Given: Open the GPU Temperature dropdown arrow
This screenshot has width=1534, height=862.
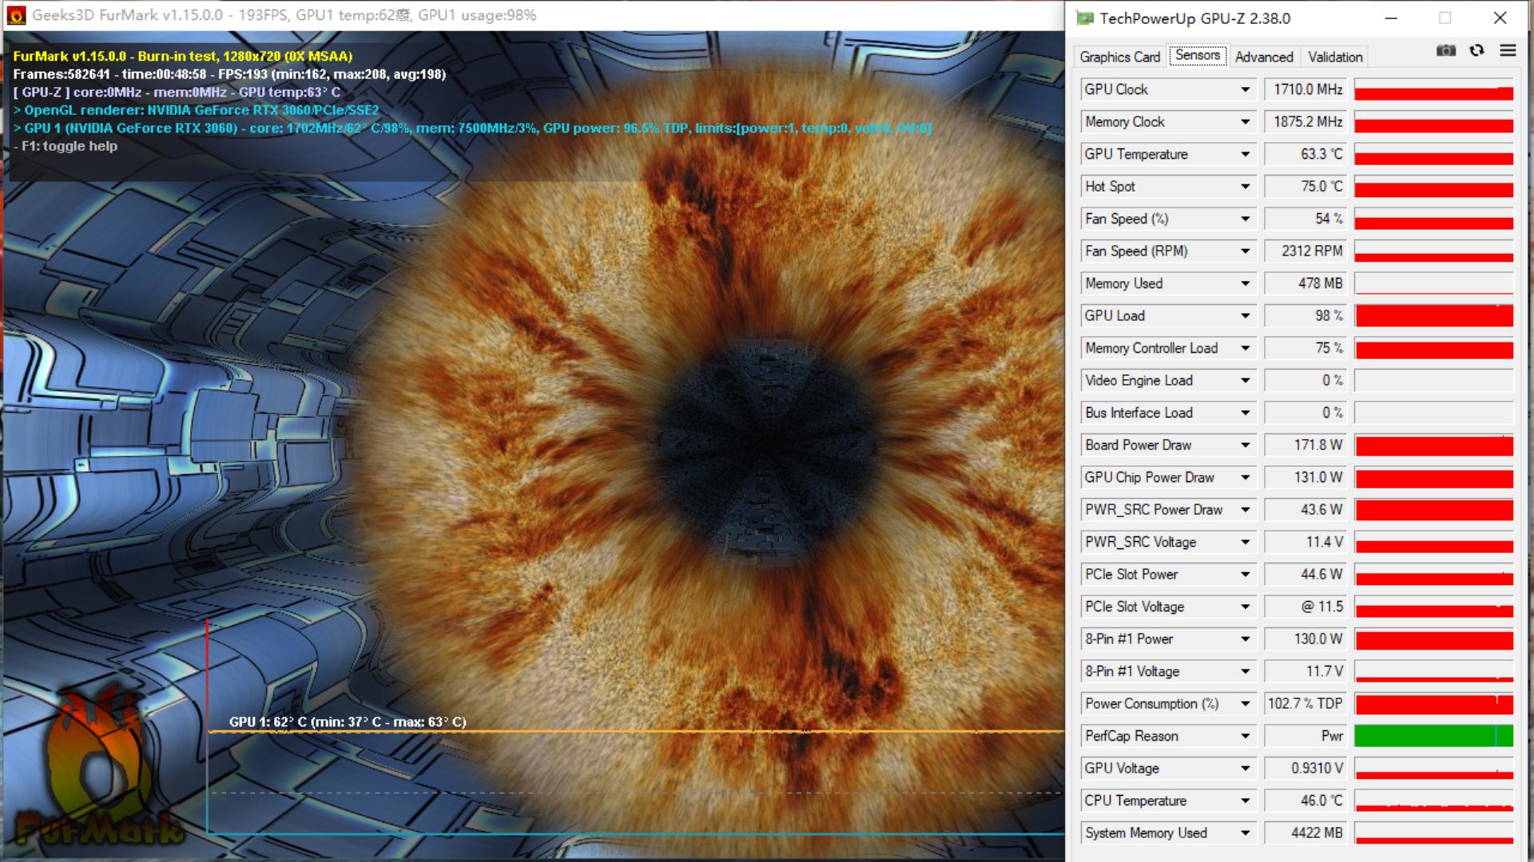Looking at the screenshot, I should 1245,154.
